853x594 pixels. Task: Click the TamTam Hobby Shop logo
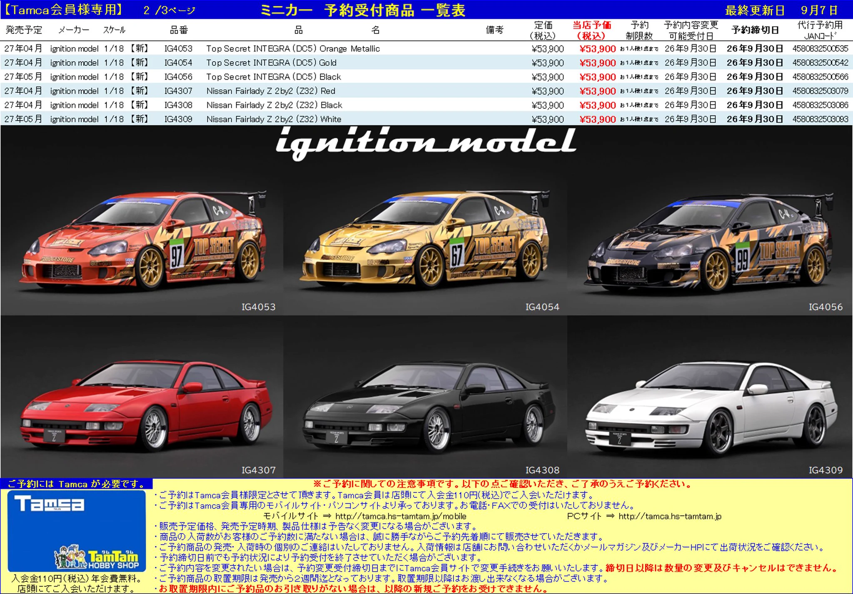coord(97,557)
